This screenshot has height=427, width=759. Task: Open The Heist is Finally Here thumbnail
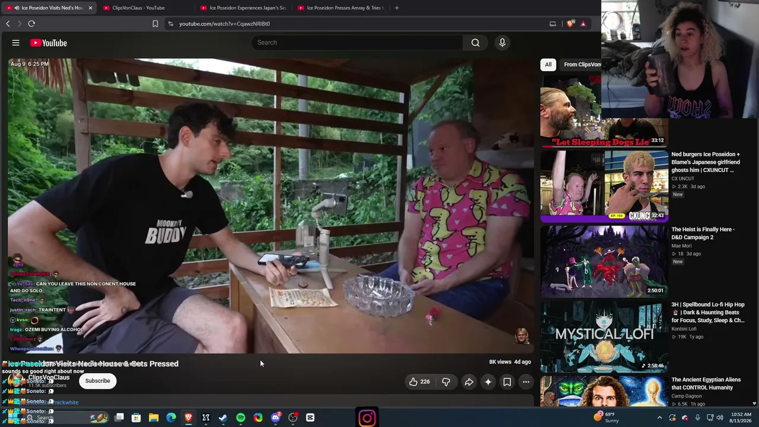[604, 262]
